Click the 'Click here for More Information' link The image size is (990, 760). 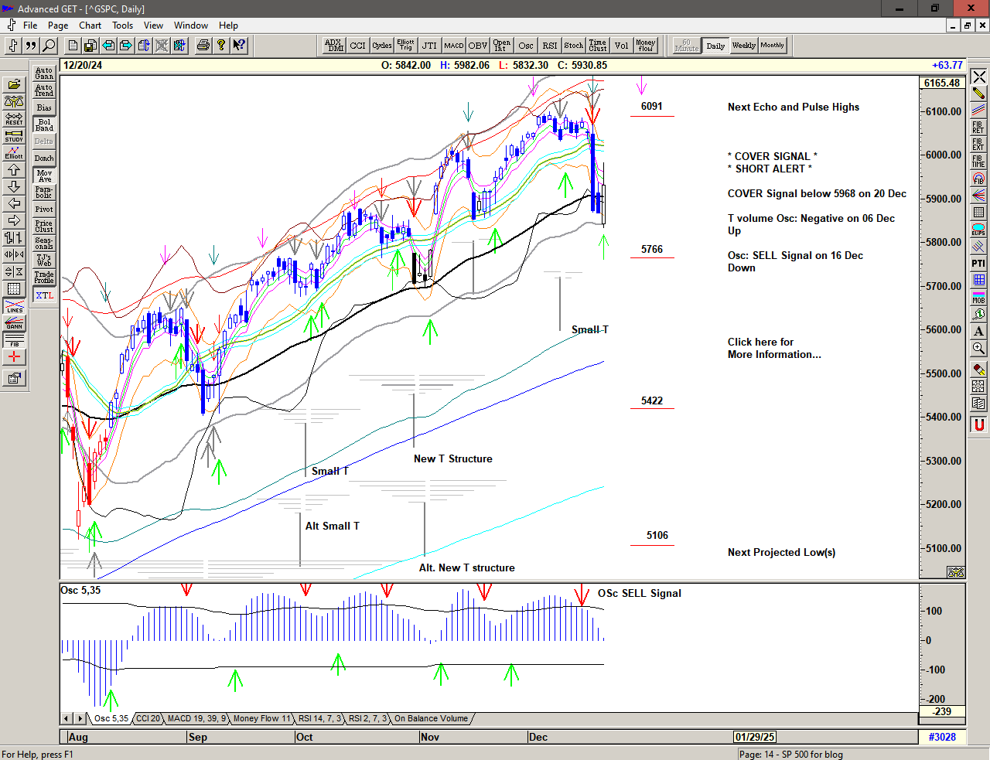tap(773, 348)
